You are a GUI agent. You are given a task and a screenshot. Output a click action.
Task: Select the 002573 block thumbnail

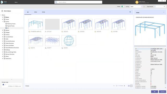(x=36, y=41)
